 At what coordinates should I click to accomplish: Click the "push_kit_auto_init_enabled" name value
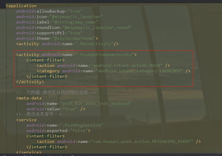(x=95, y=103)
